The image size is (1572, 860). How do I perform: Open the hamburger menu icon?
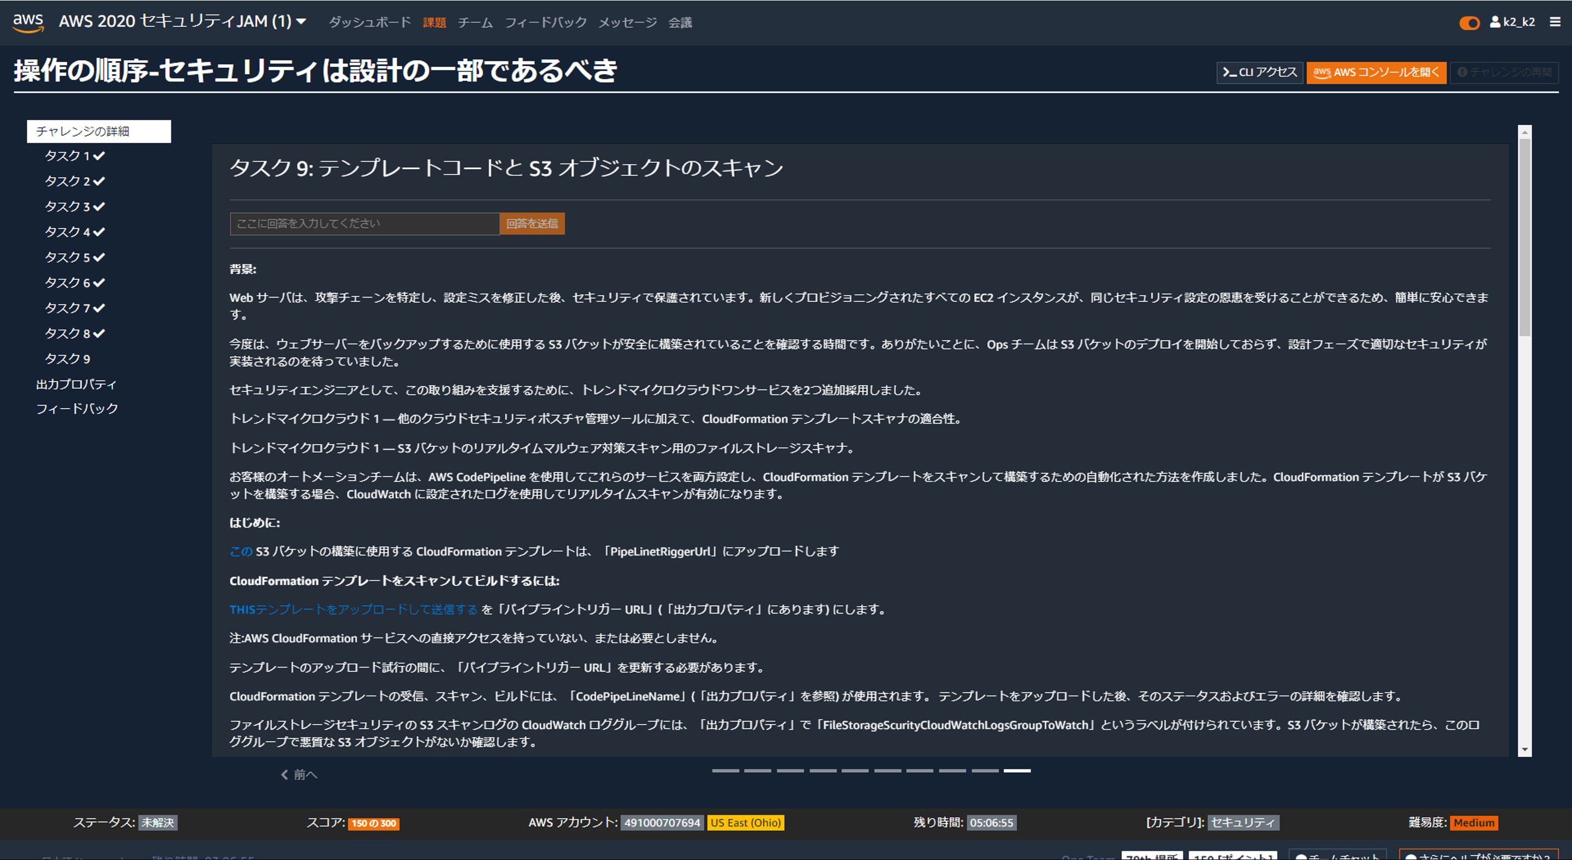pyautogui.click(x=1555, y=22)
